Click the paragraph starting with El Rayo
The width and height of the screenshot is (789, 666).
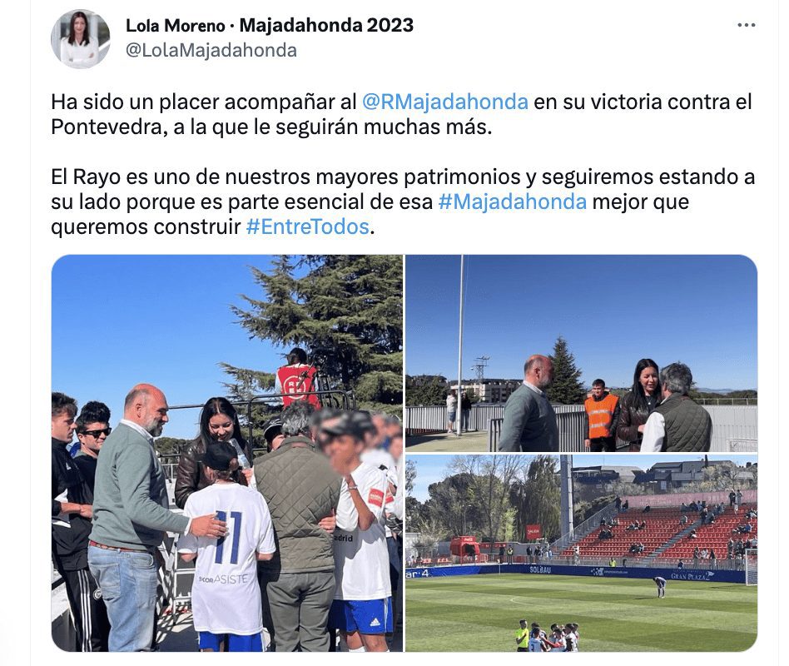coord(403,201)
